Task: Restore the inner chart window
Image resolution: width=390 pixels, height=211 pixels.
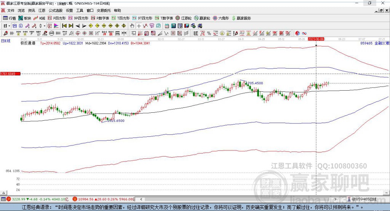Action: (381, 10)
